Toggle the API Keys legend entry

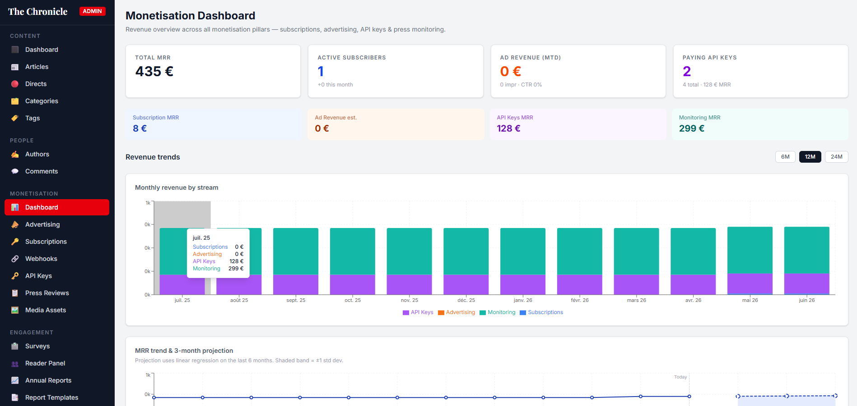coord(418,312)
